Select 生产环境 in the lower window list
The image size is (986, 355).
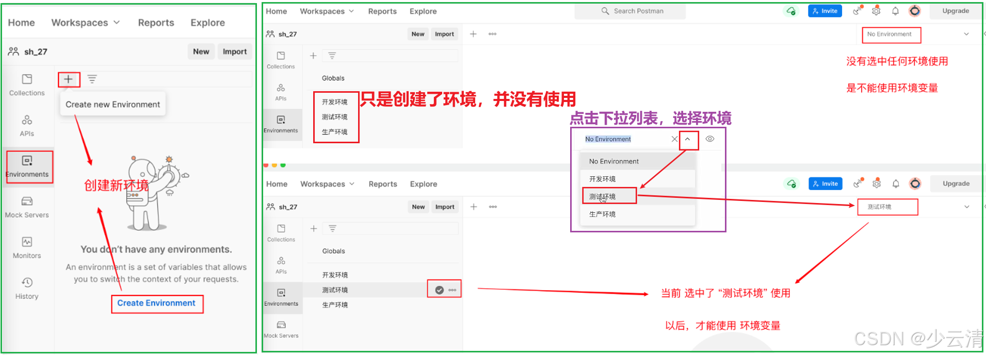click(335, 305)
